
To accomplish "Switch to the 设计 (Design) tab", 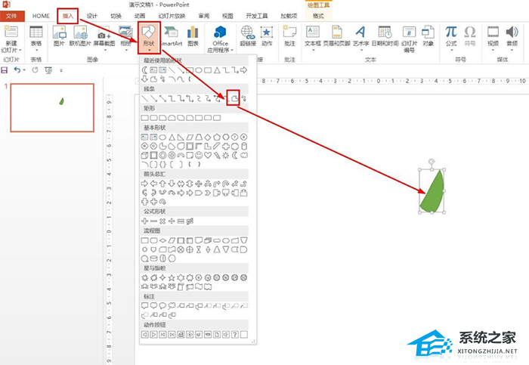I will 91,16.
